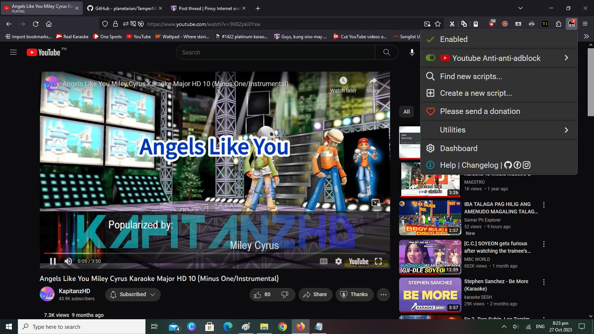Go to Firefox home page
The width and height of the screenshot is (594, 334).
[49, 24]
